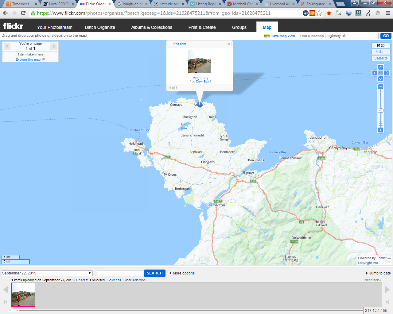Expand Jump to date

pyautogui.click(x=378, y=273)
